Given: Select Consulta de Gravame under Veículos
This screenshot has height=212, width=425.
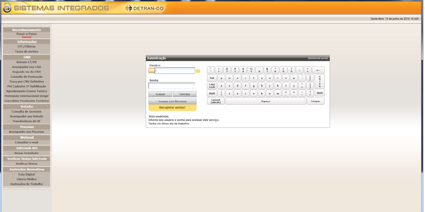Looking at the screenshot, I should pos(27,112).
